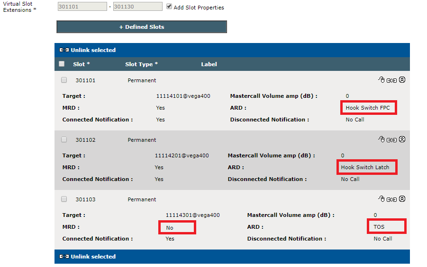
Task: Tick the checkbox for slot 301101
Action: pos(64,80)
